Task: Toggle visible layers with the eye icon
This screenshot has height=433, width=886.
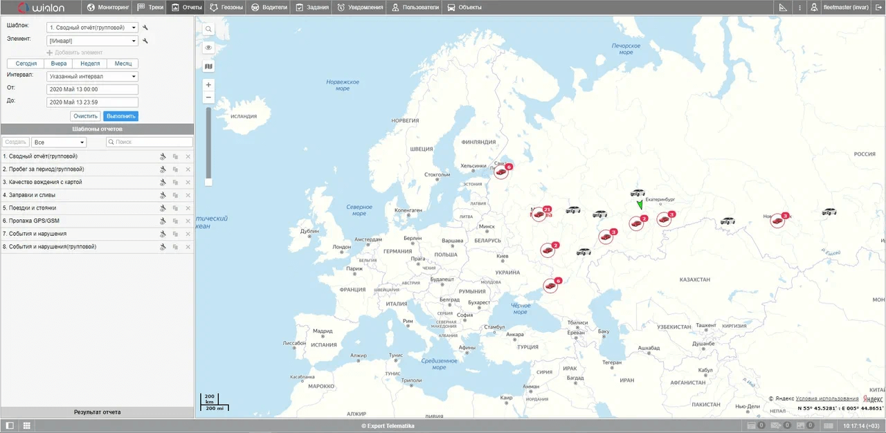Action: point(208,48)
